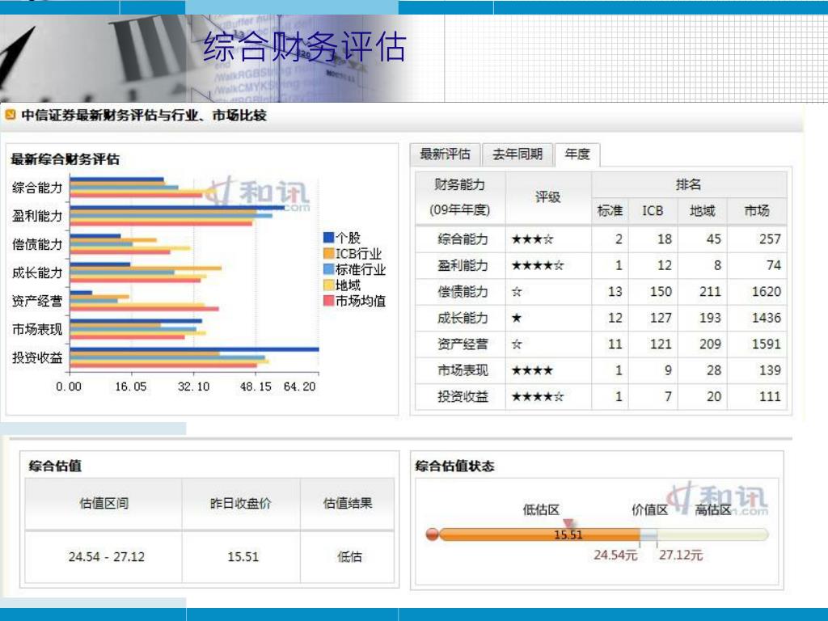This screenshot has width=828, height=621.
Task: Click the 综合估值状态 panel heading
Action: click(x=454, y=467)
